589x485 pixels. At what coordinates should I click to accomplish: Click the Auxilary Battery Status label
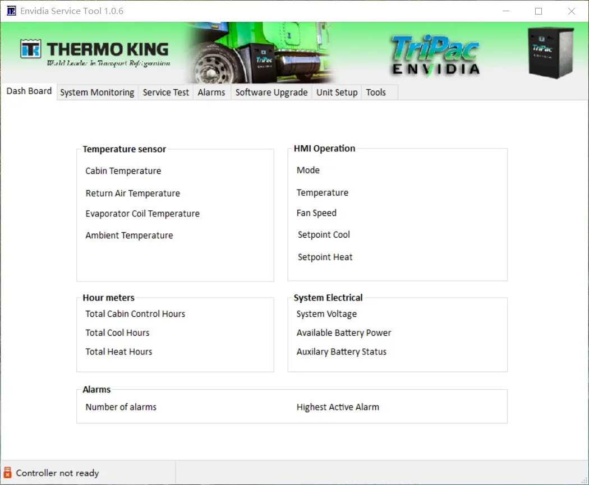(x=342, y=352)
